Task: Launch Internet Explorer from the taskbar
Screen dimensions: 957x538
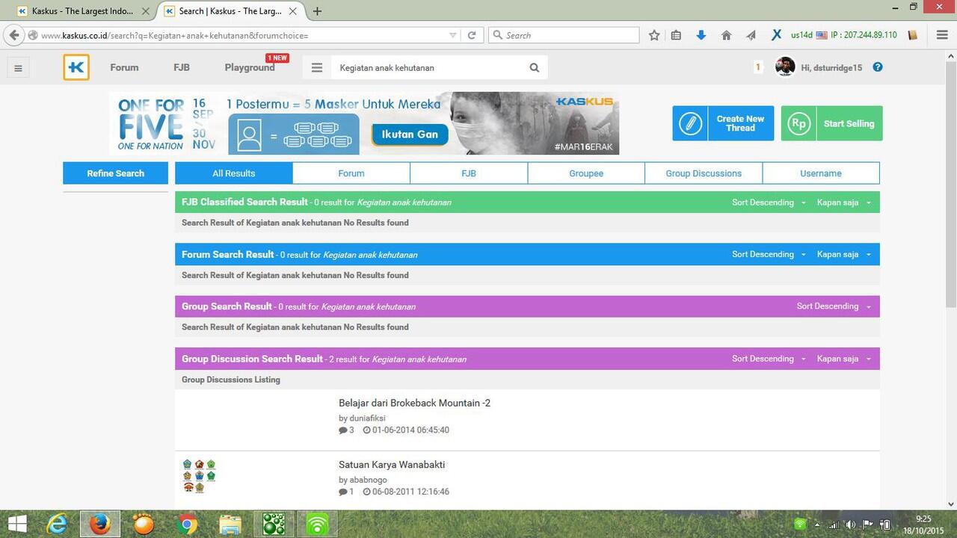Action: (x=57, y=525)
